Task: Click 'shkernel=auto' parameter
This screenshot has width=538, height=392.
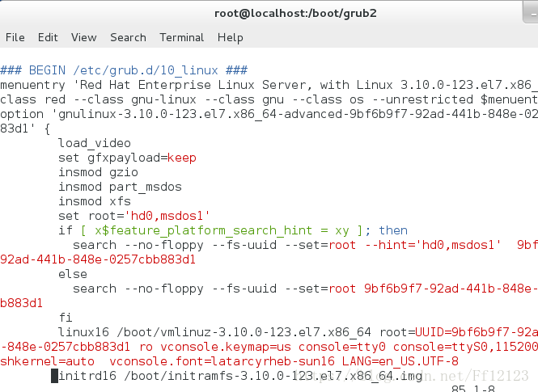Action: tap(48, 361)
